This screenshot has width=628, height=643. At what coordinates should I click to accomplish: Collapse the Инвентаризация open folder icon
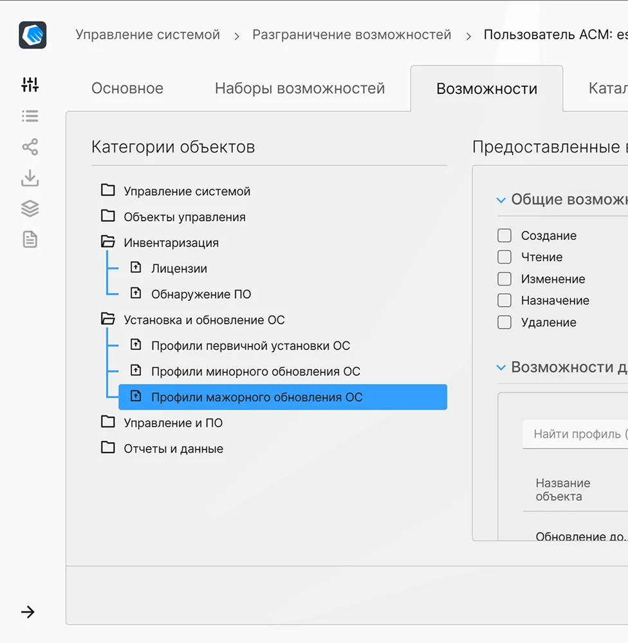pyautogui.click(x=108, y=242)
